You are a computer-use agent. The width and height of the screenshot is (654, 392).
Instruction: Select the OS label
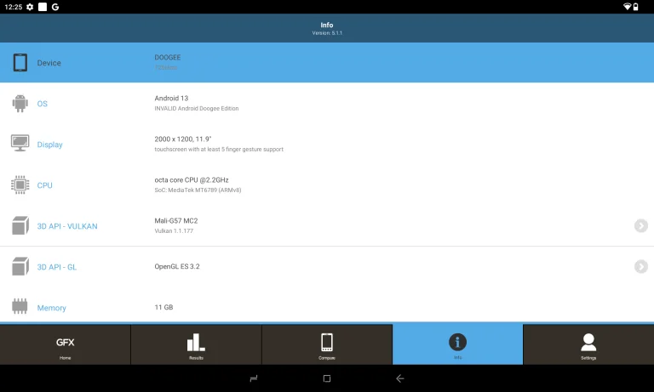[x=42, y=104]
